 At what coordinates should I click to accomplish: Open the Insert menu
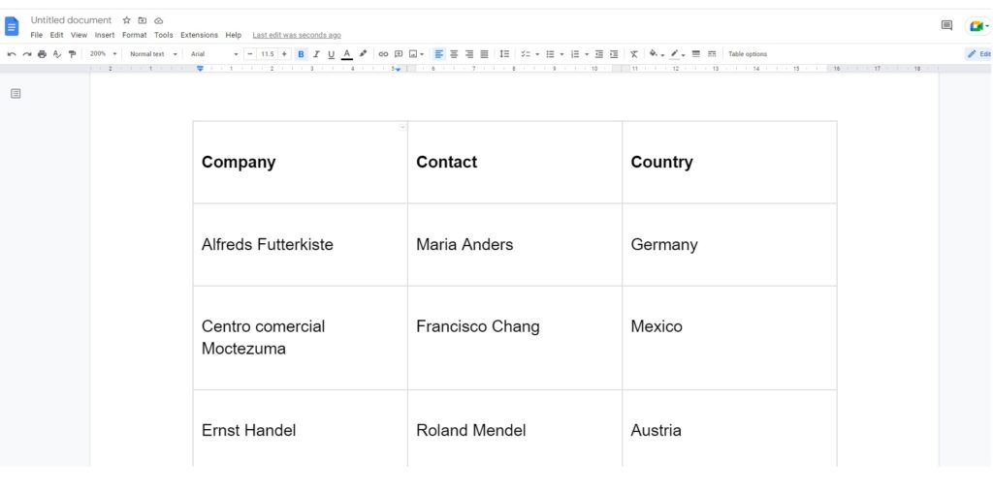pyautogui.click(x=105, y=36)
